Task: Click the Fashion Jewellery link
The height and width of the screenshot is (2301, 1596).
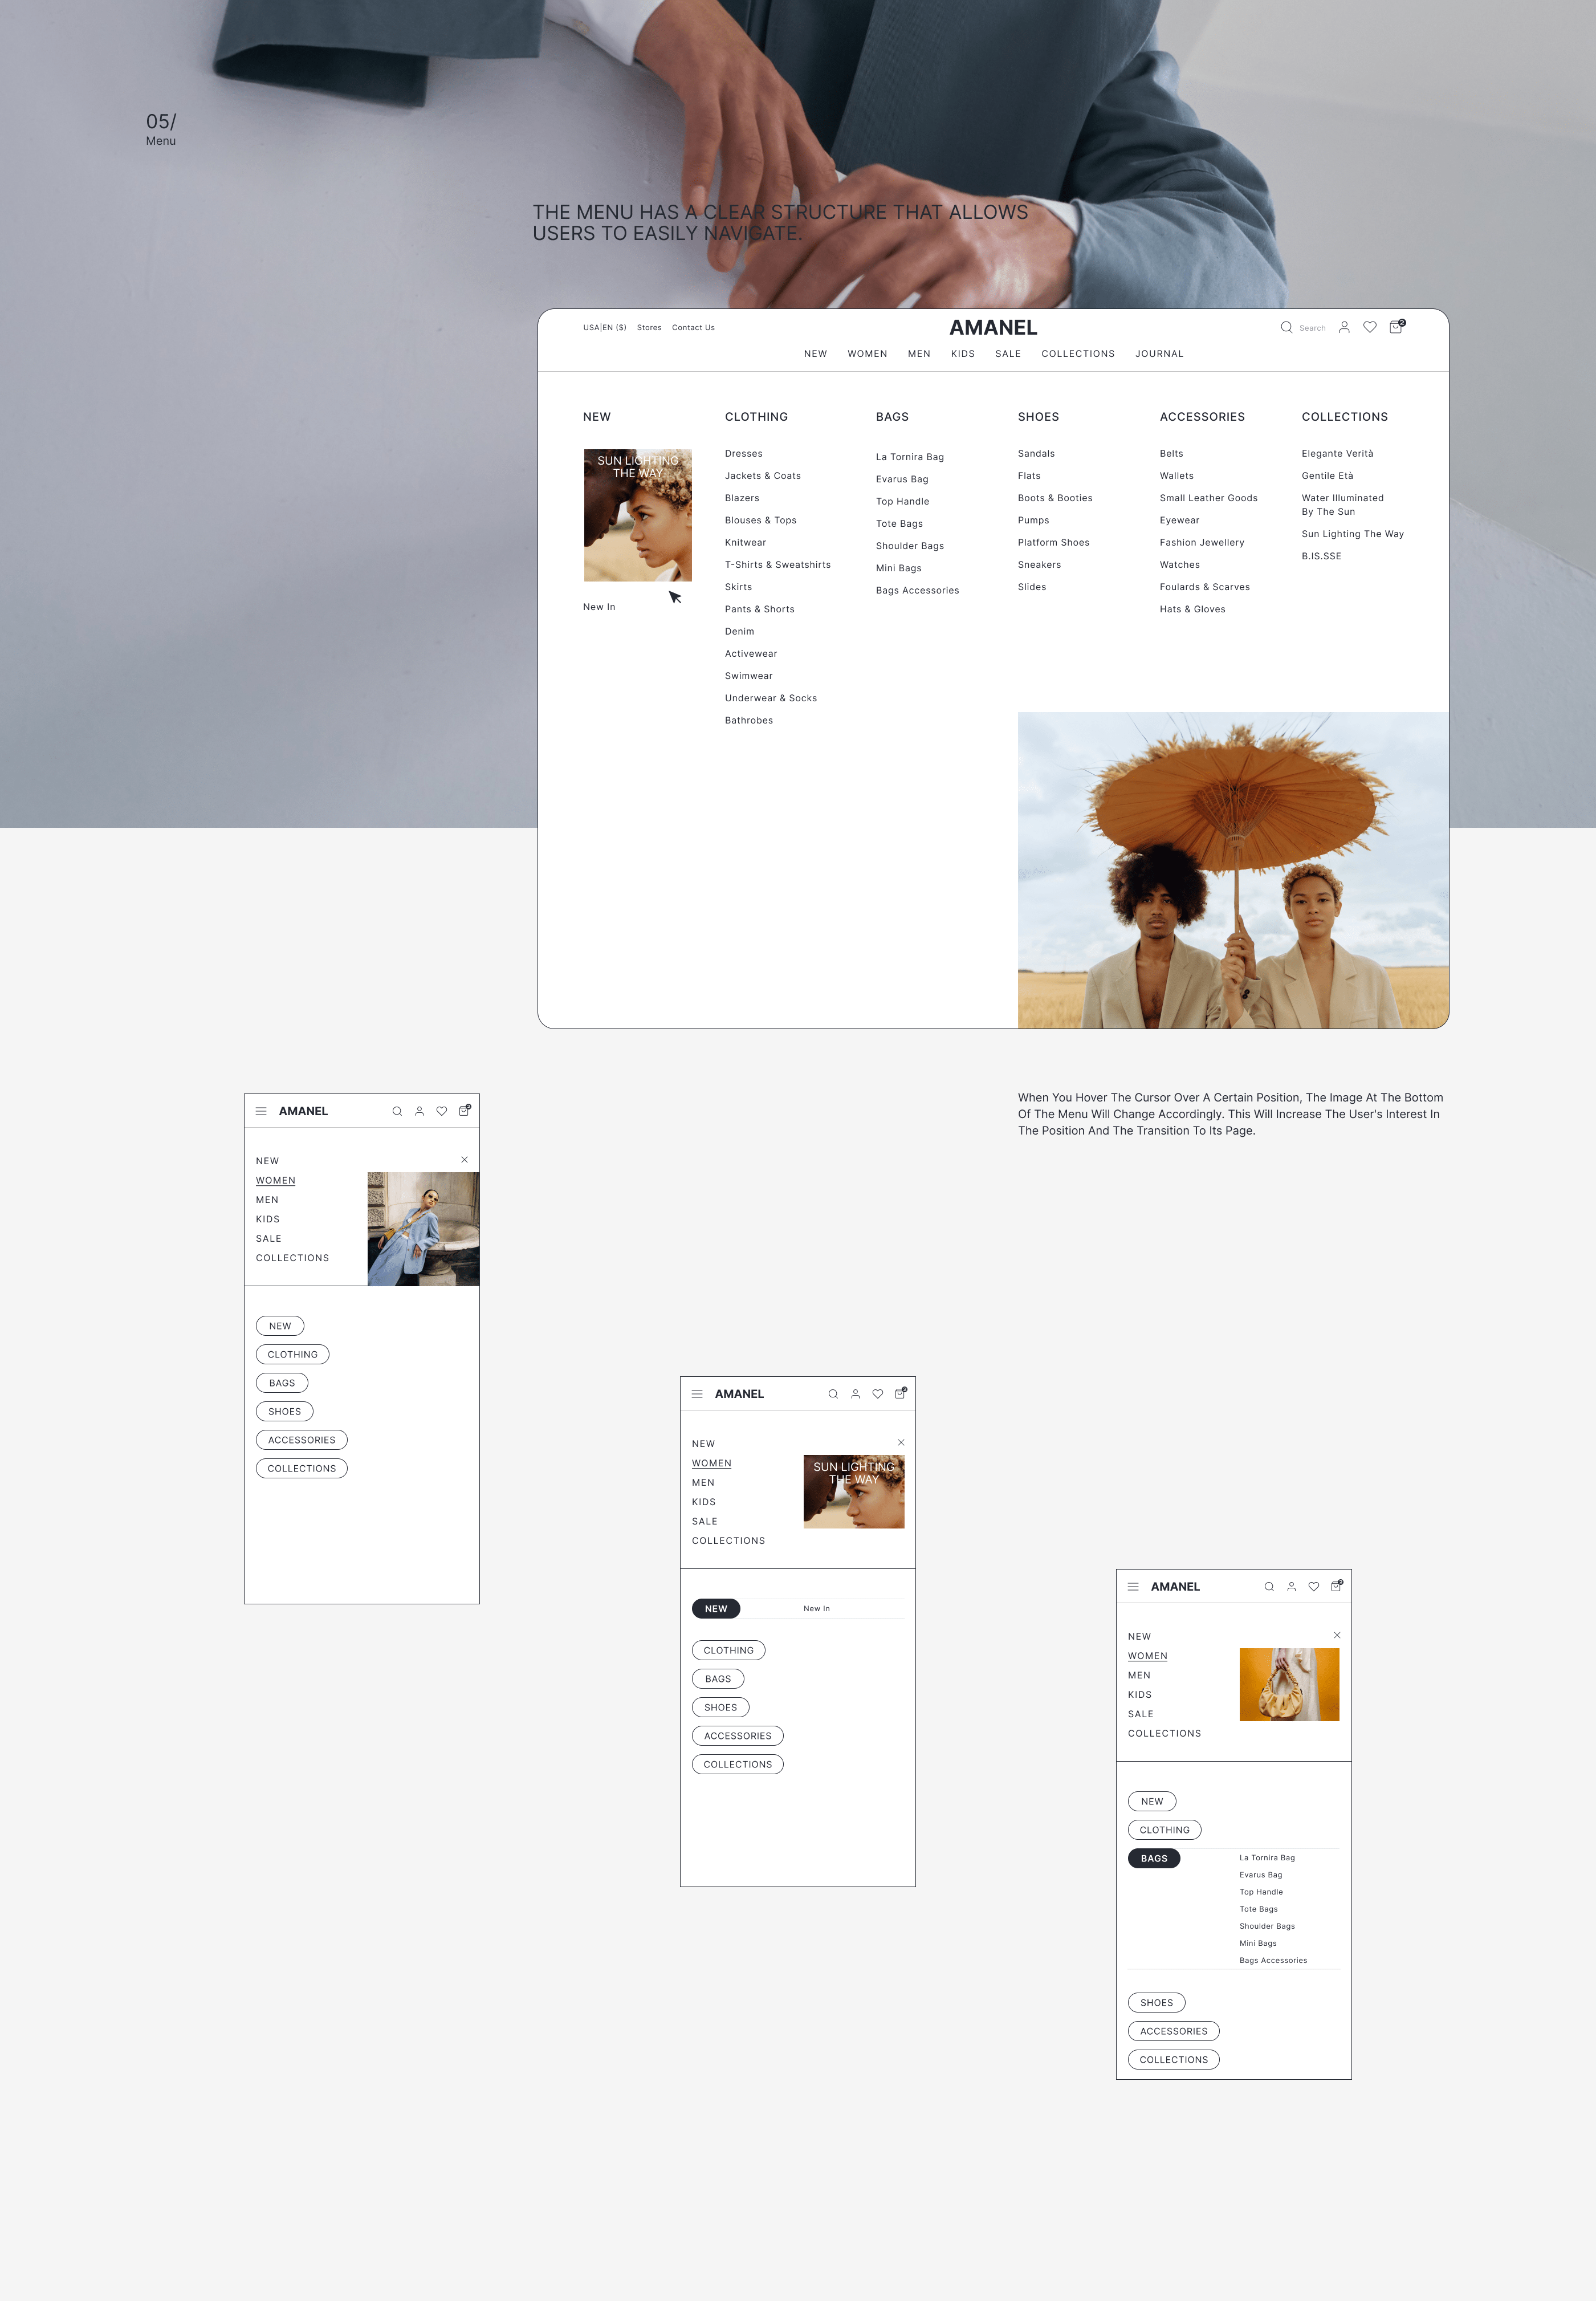Action: pyautogui.click(x=1201, y=543)
